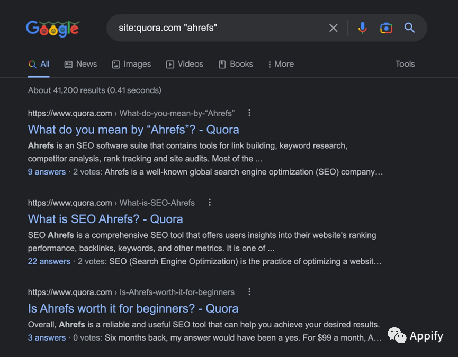Image resolution: width=458 pixels, height=357 pixels.
Task: Open Google Lens camera search
Action: click(x=386, y=28)
